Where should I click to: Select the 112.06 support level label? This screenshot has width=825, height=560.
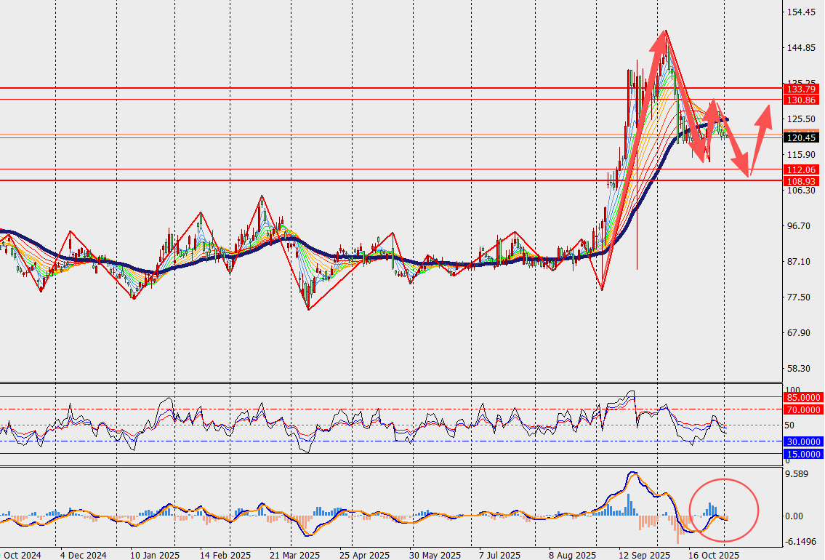click(800, 169)
